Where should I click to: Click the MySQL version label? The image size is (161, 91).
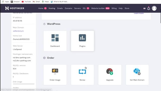[19, 65]
